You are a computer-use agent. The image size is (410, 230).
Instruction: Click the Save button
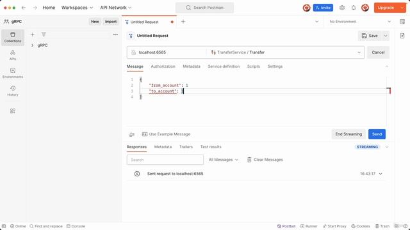point(370,36)
